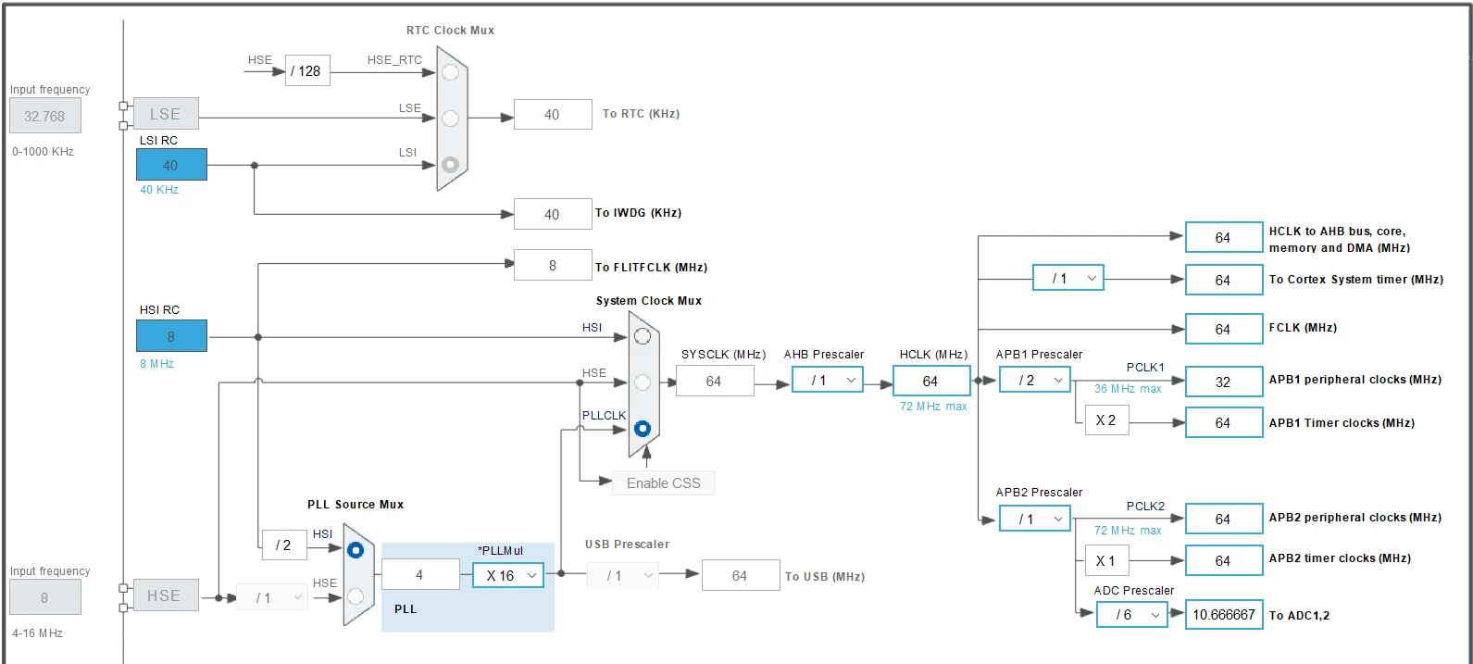This screenshot has width=1473, height=664.
Task: Select HSE radio in PLL Source Mux
Action: (356, 596)
